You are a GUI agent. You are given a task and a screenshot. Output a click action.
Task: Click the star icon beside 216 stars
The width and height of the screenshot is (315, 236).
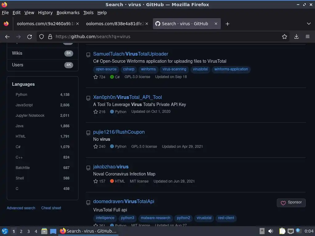point(96,112)
